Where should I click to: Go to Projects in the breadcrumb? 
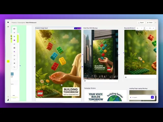click(14, 23)
